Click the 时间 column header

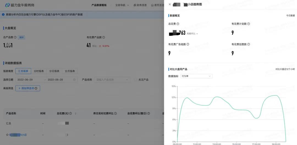(x=43, y=114)
